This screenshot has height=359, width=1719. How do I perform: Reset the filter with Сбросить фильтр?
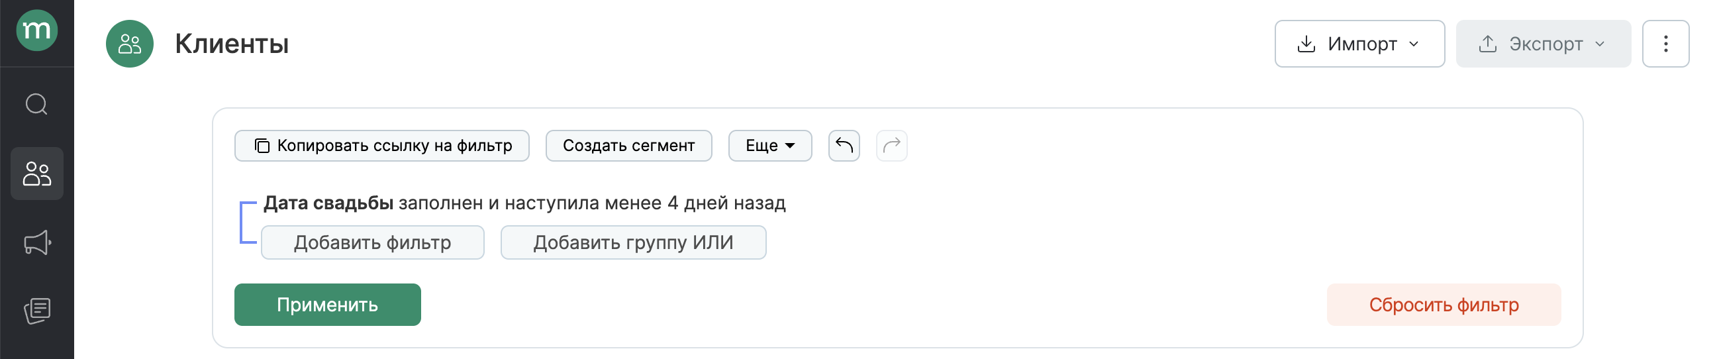[1444, 305]
